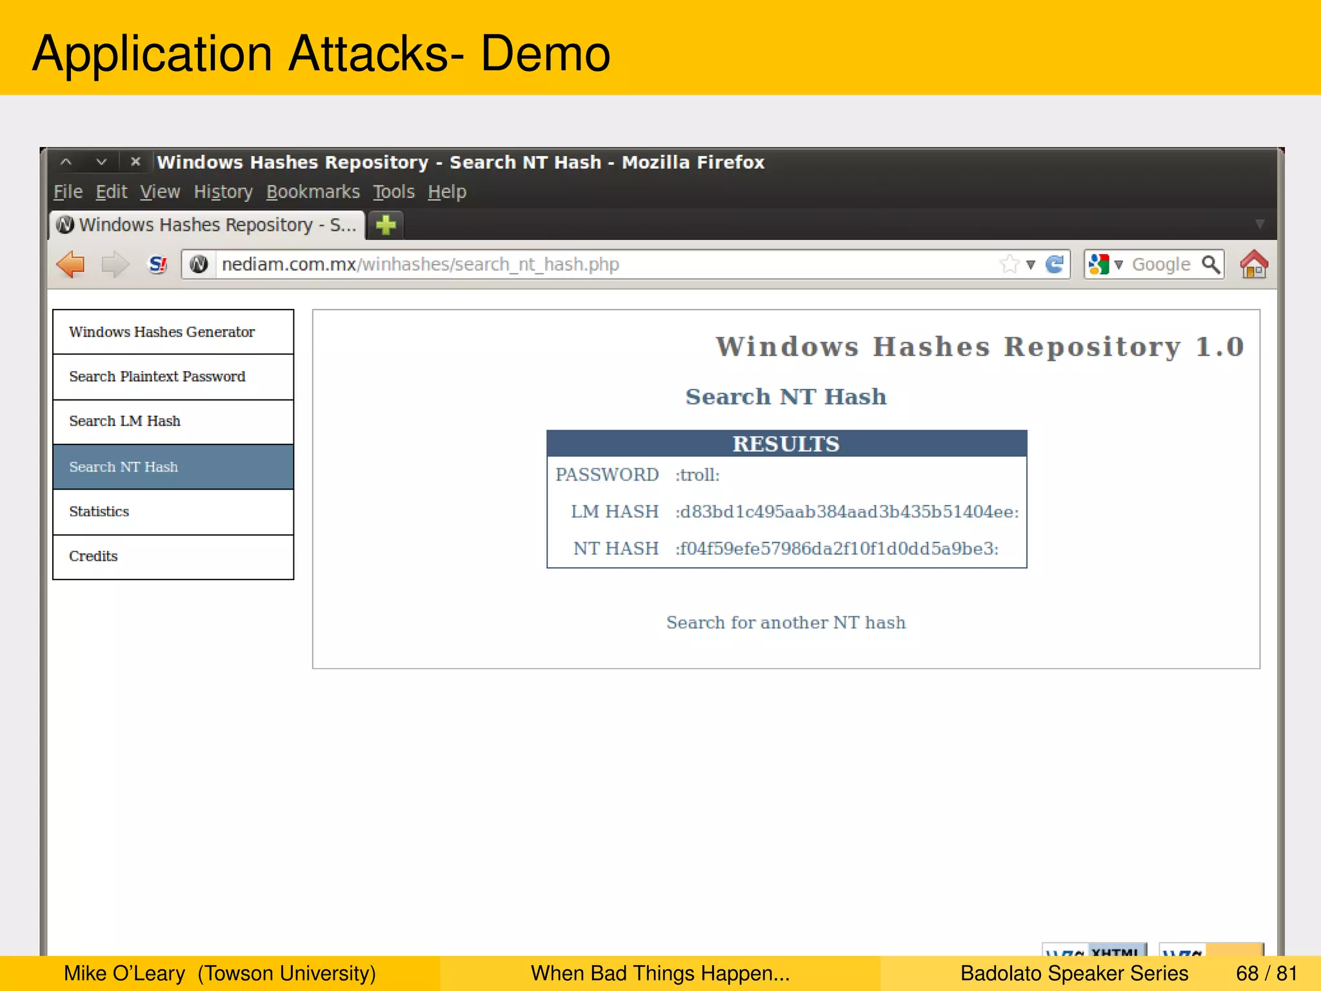
Task: Click the magnifier search icon
Action: pyautogui.click(x=1211, y=264)
